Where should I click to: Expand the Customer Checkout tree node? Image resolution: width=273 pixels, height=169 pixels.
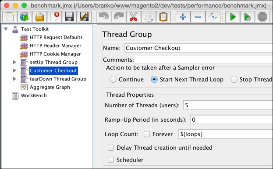click(14, 70)
